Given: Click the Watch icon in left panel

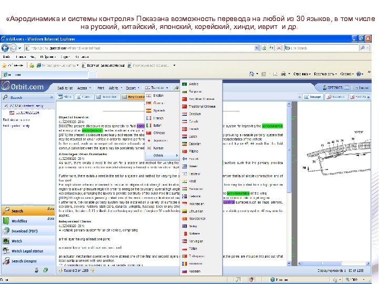Looking at the screenshot, I should point(6,241).
